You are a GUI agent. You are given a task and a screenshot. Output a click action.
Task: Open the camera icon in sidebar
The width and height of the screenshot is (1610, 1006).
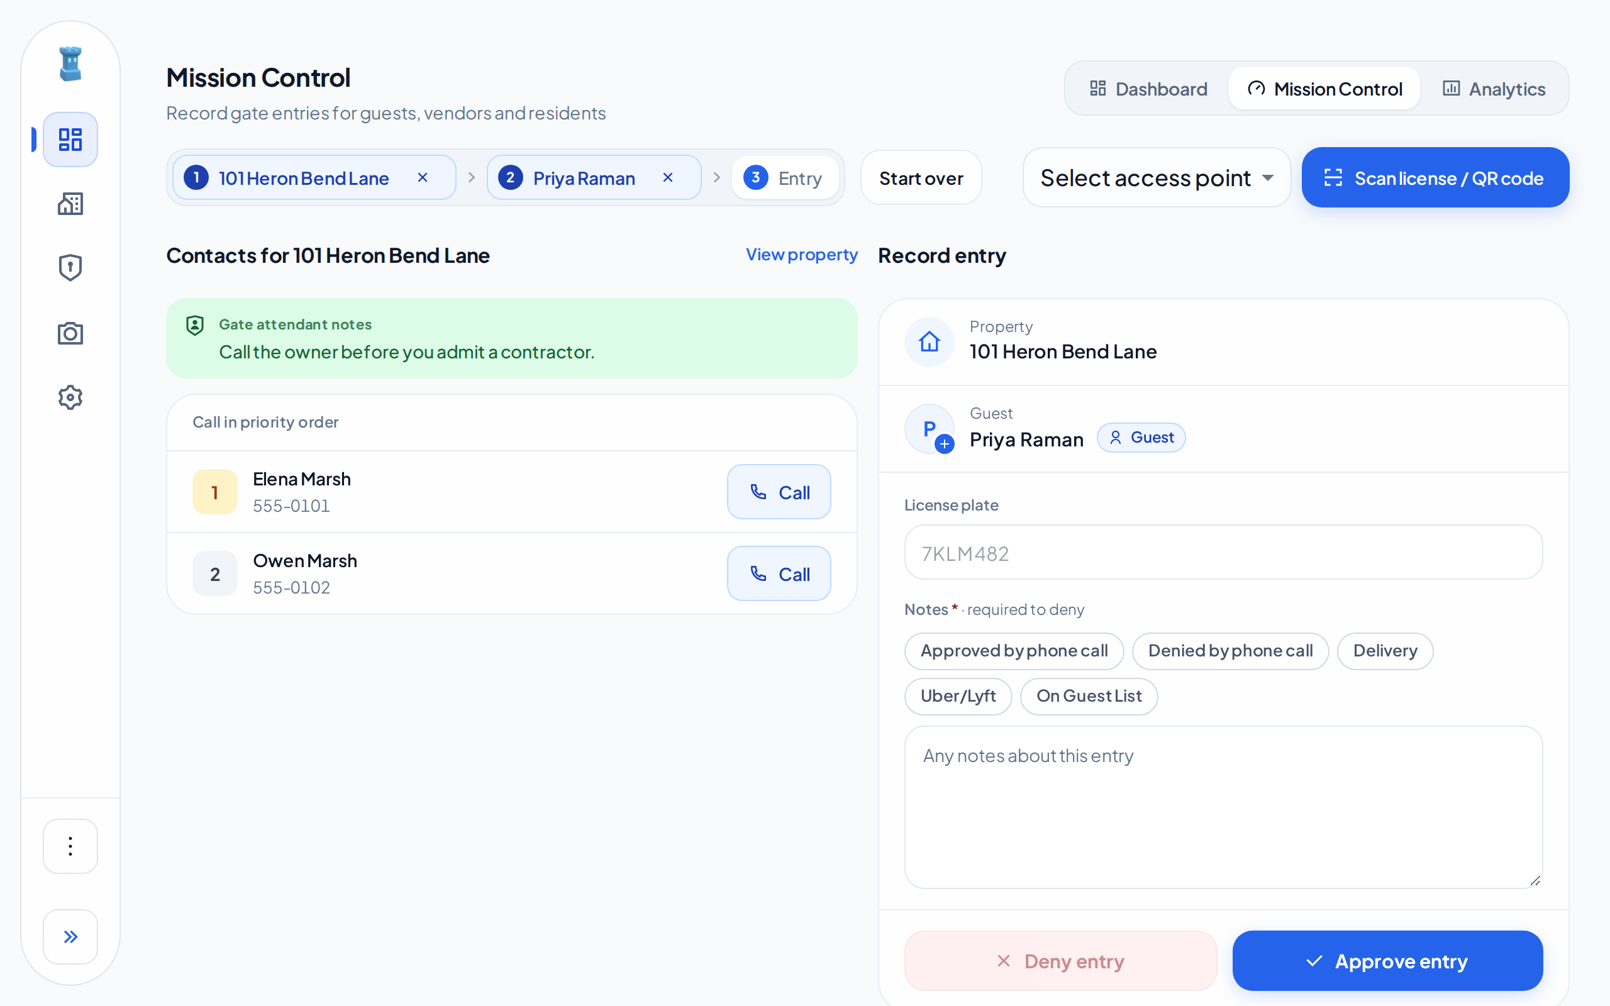click(x=70, y=333)
